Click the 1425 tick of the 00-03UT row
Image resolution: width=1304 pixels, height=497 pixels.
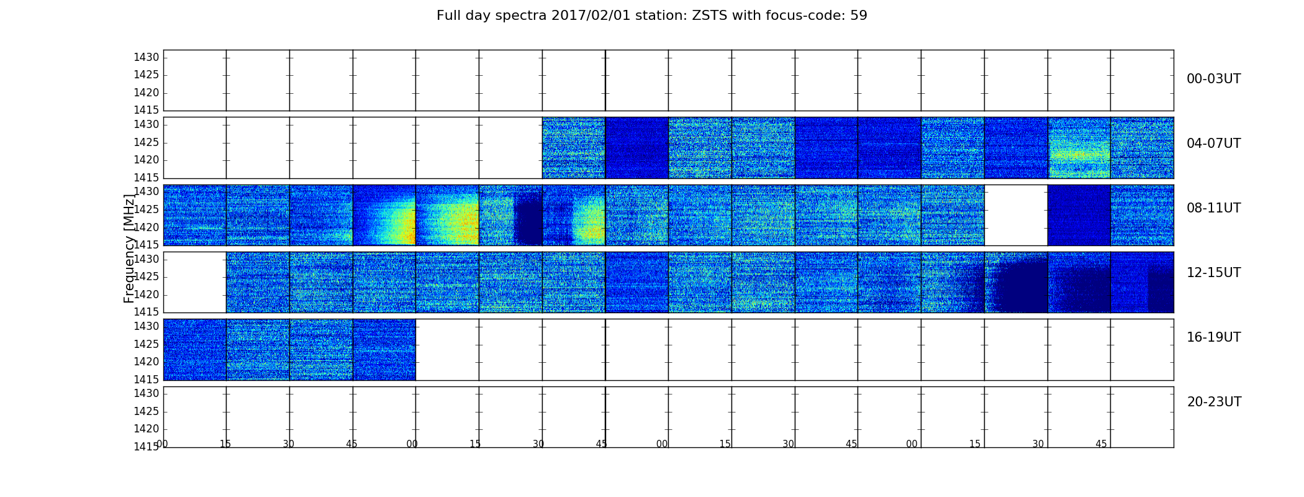147,75
